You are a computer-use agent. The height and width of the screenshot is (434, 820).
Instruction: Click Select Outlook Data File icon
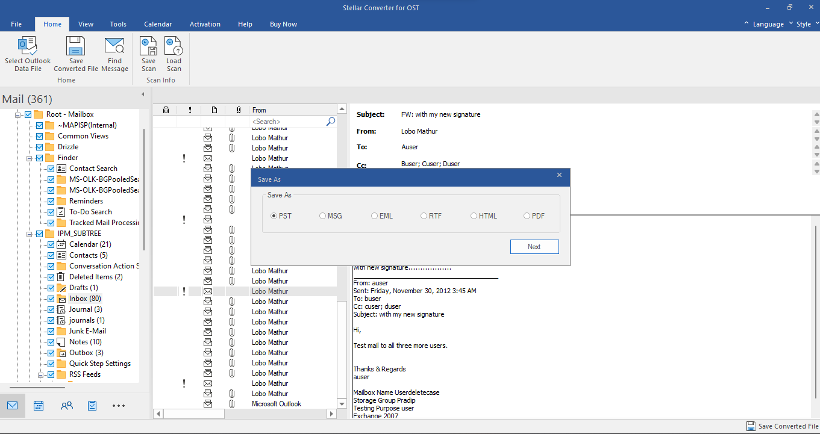tap(28, 46)
